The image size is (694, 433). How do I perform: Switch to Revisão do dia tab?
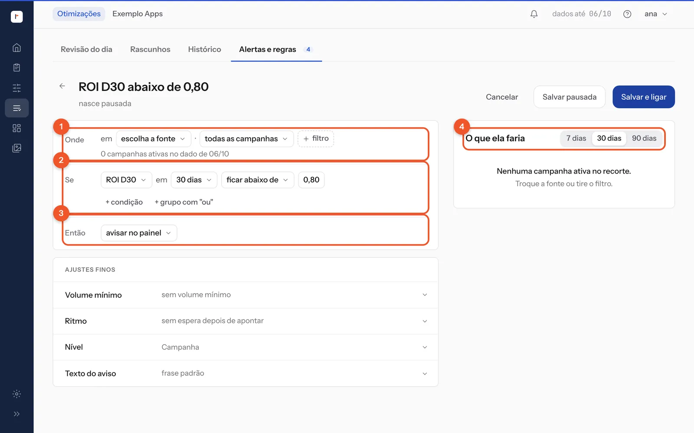[86, 49]
